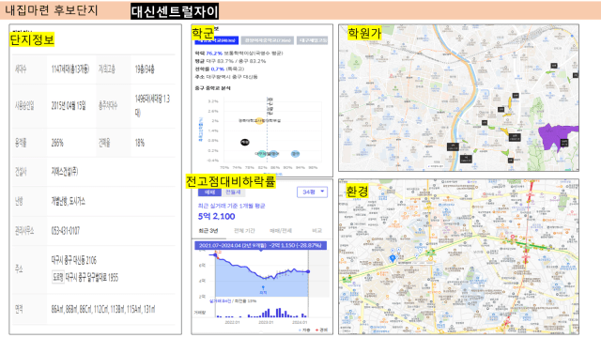The width and height of the screenshot is (601, 338).
Task: Click 5억 2,100 average price value
Action: coord(216,217)
